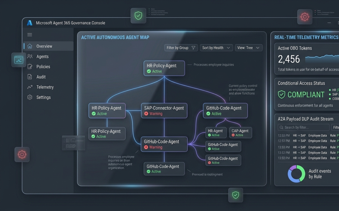Click 'Continuous enforcement for all agents' text
The height and width of the screenshot is (211, 339).
tap(305, 105)
